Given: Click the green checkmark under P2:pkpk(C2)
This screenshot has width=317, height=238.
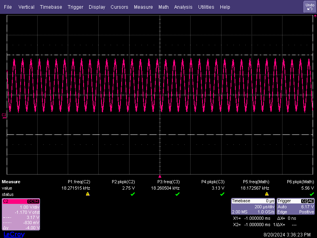Looking at the screenshot, I should [133, 194].
